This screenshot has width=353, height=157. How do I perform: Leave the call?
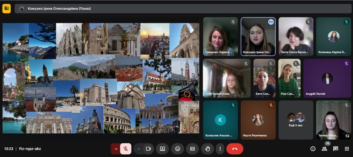(x=235, y=149)
